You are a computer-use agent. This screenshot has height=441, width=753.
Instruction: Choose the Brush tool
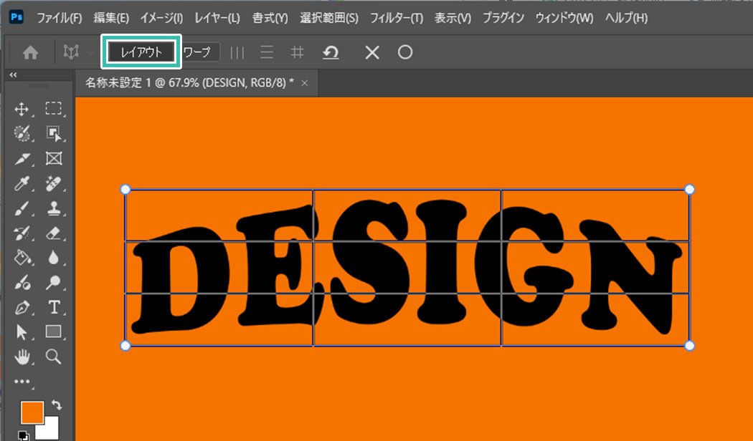click(x=22, y=208)
